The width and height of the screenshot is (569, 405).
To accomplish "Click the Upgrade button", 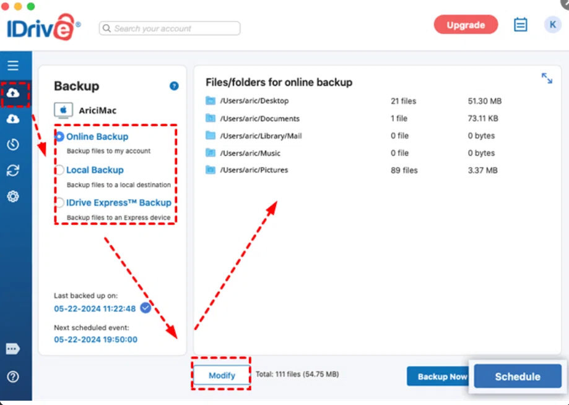I will click(466, 25).
